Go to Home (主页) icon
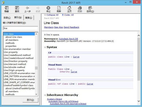This screenshot has height=107, width=142. click(69, 8)
